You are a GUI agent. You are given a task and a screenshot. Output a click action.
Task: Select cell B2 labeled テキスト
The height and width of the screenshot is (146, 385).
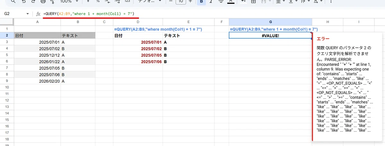[78, 36]
